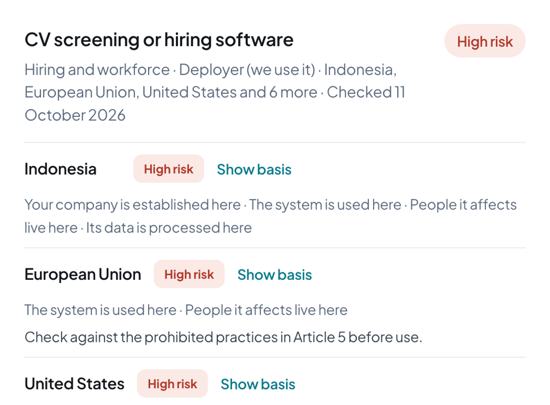Click EU 'The system is used here' text
This screenshot has width=550, height=405.
100,310
